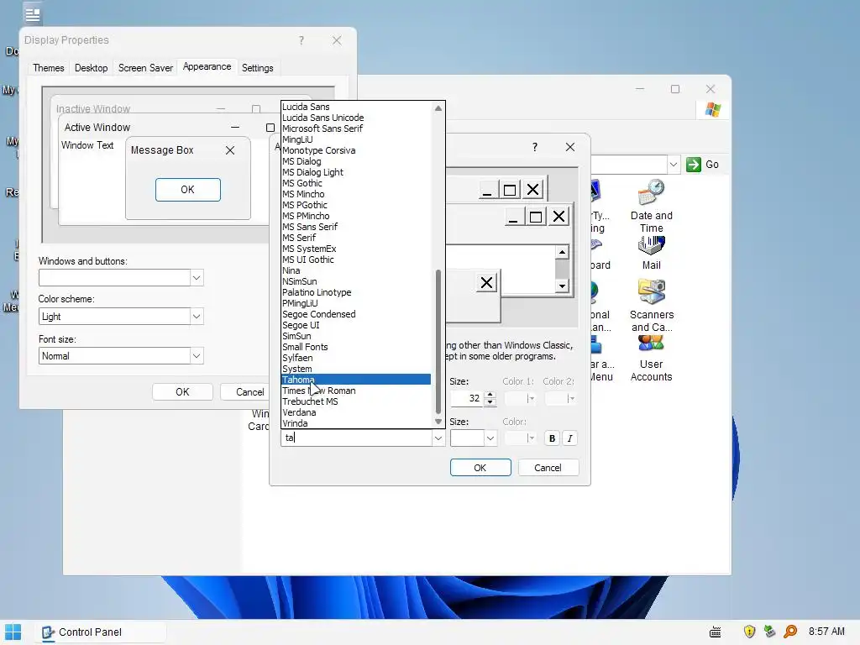This screenshot has width=860, height=645.
Task: Toggle the Italic font style button
Action: pos(570,438)
